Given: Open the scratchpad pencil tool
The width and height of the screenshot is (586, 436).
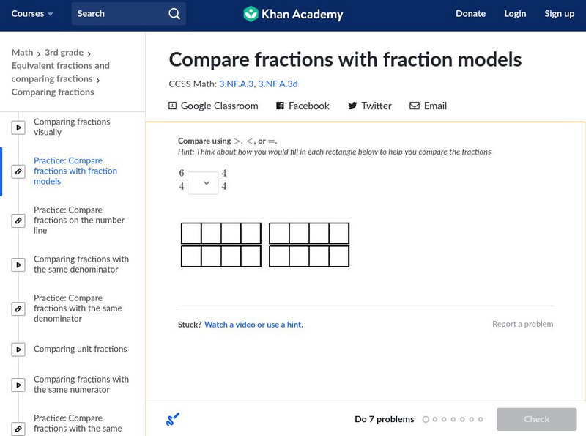Looking at the screenshot, I should pos(173,420).
